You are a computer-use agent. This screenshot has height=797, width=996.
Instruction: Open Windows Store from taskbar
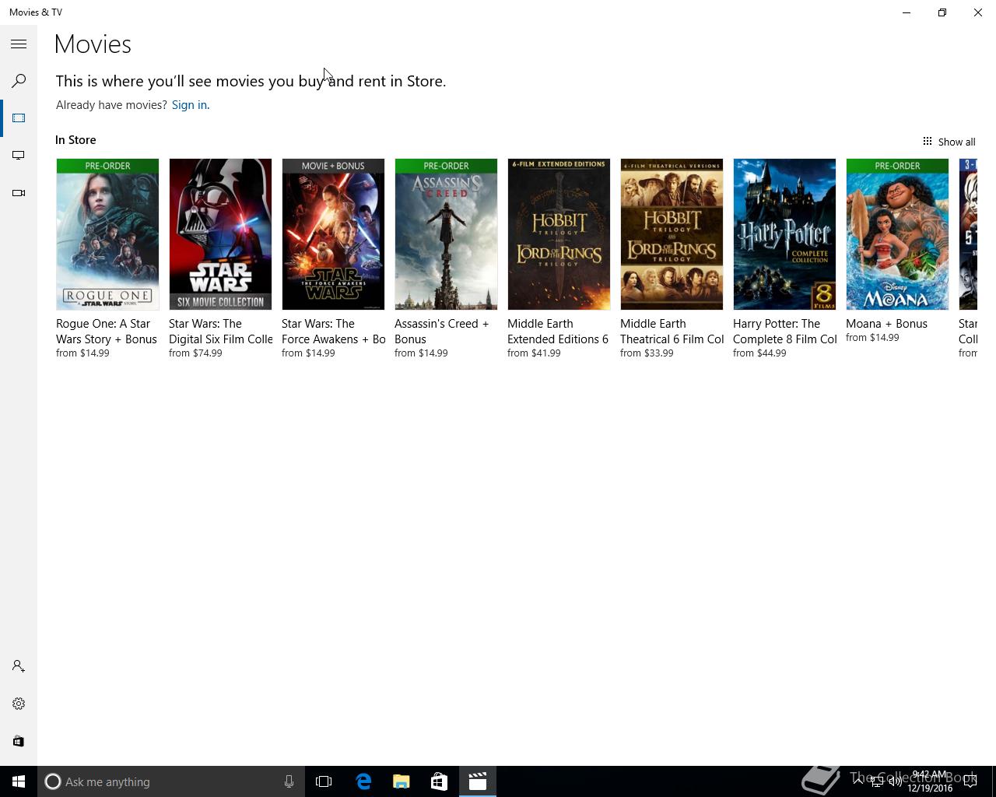[x=439, y=781]
